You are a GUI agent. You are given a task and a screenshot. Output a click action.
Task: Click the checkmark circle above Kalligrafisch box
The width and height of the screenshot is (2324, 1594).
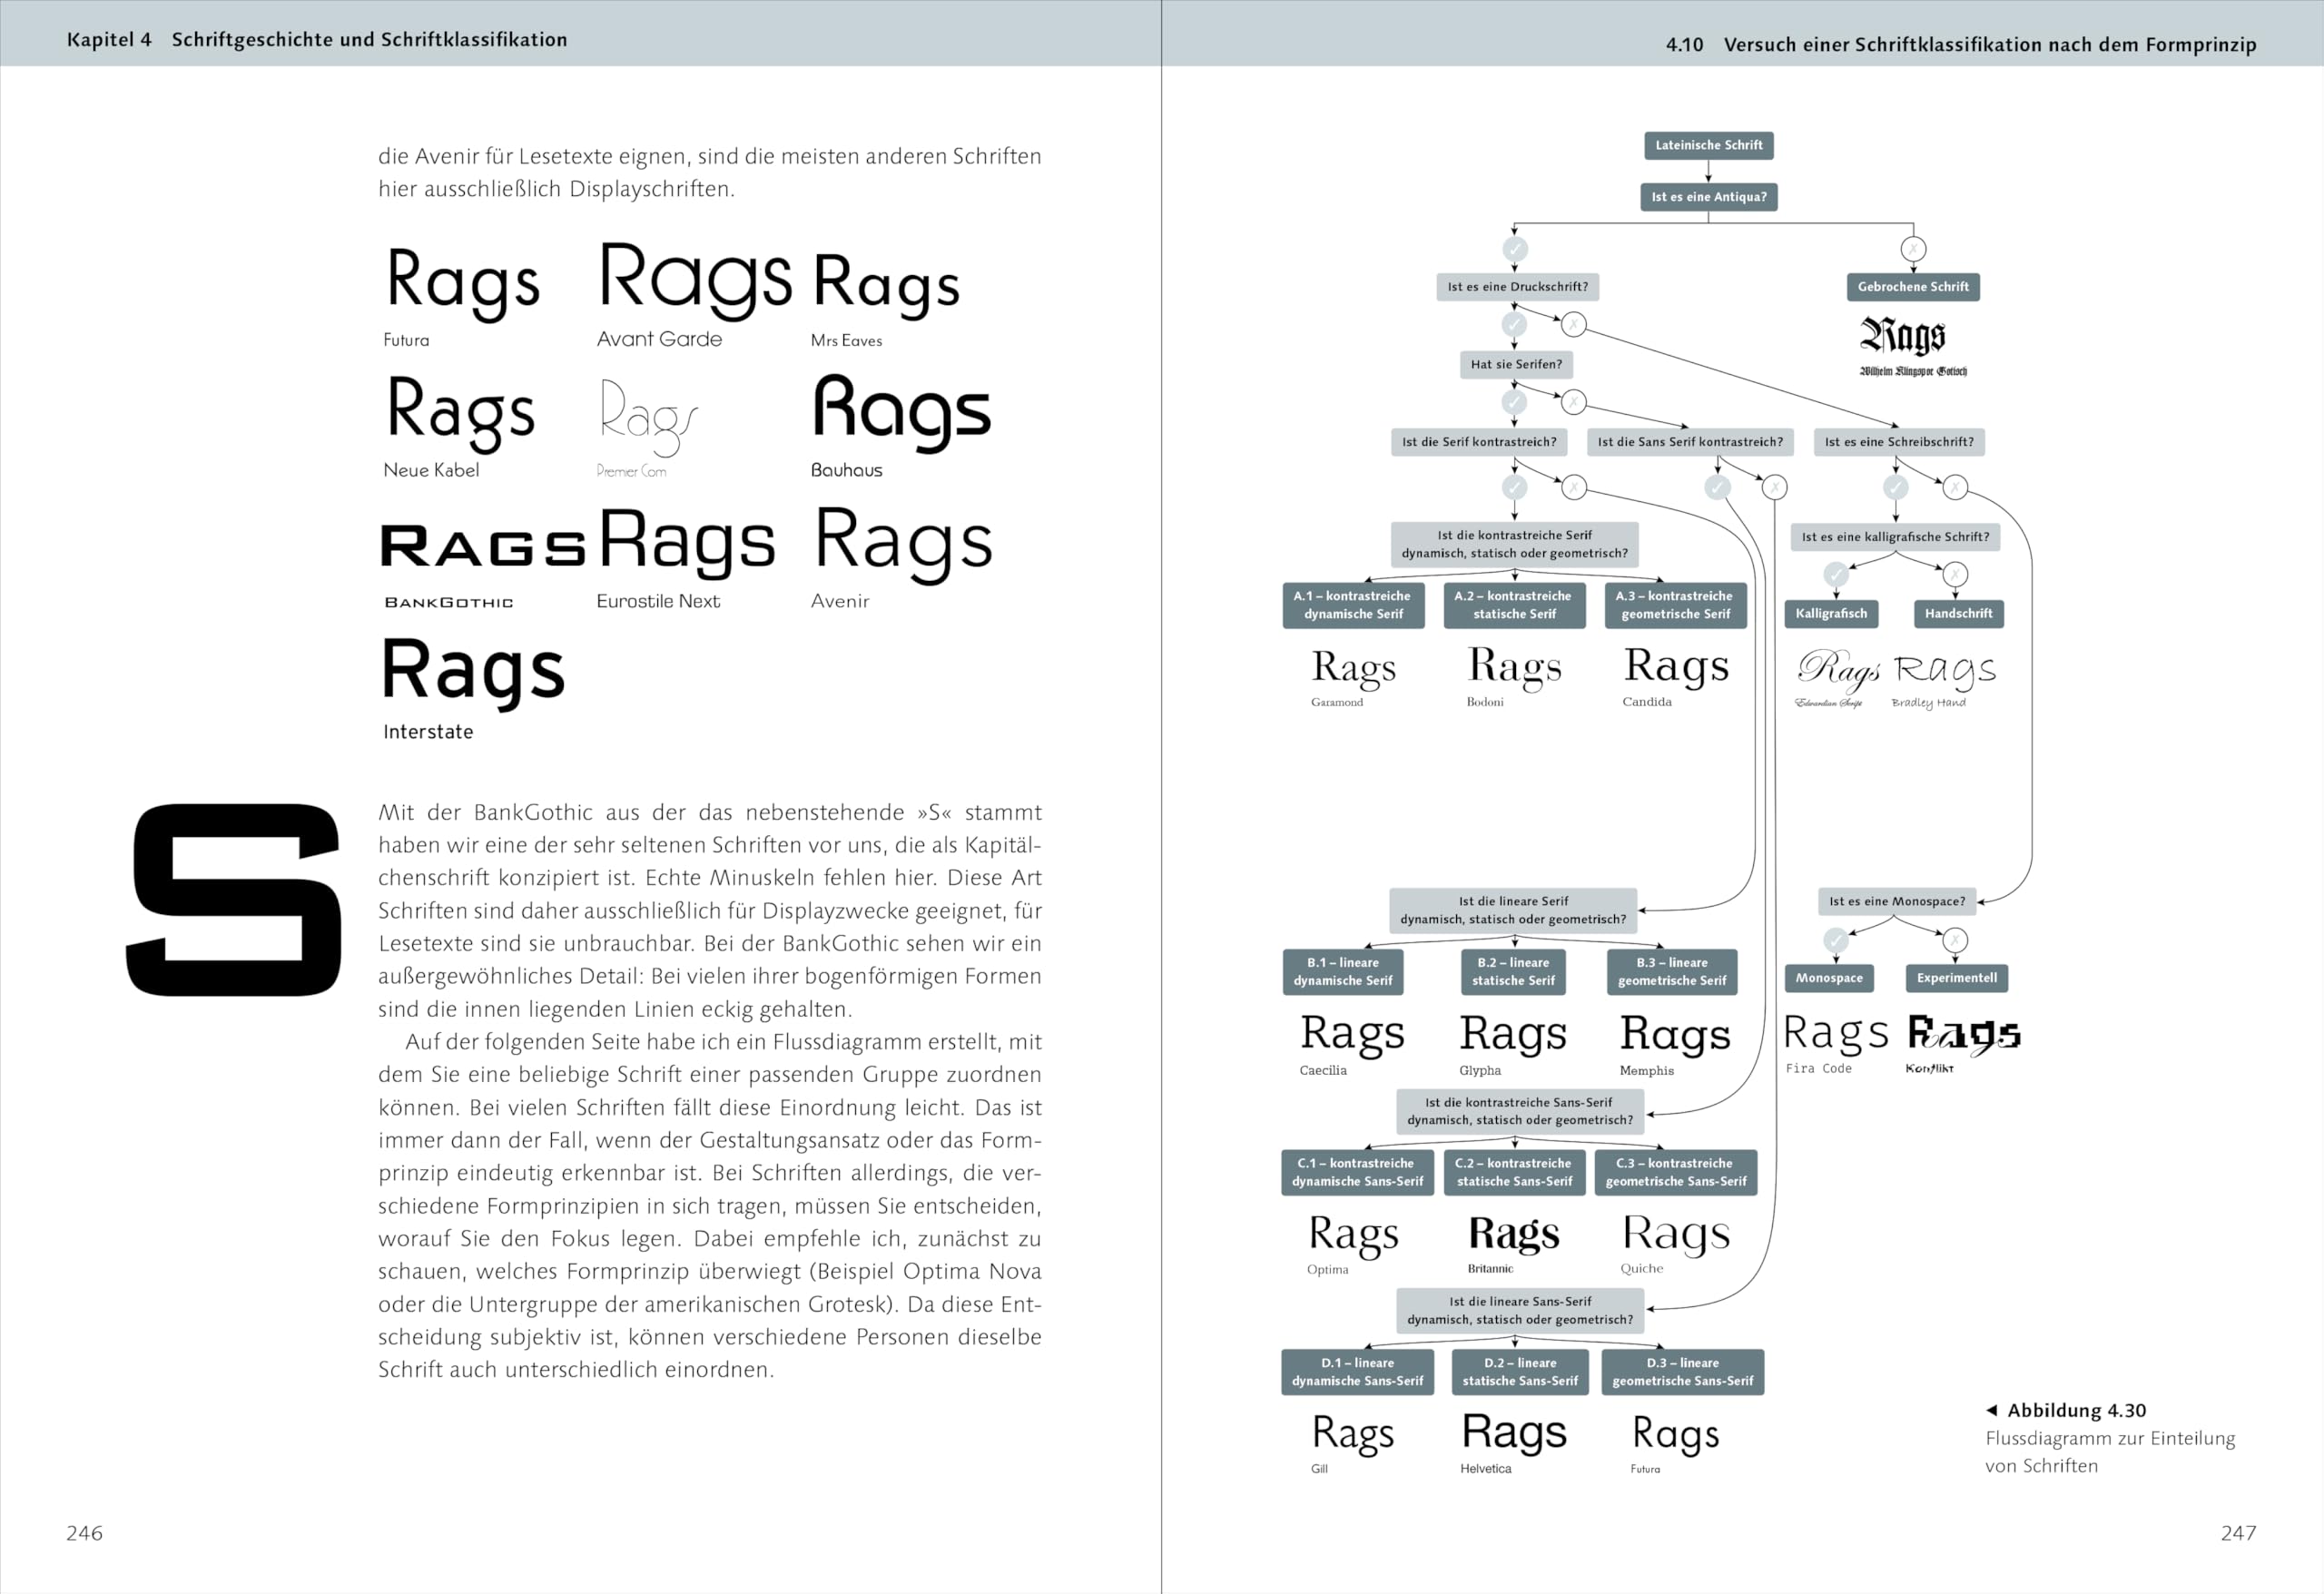click(1835, 574)
